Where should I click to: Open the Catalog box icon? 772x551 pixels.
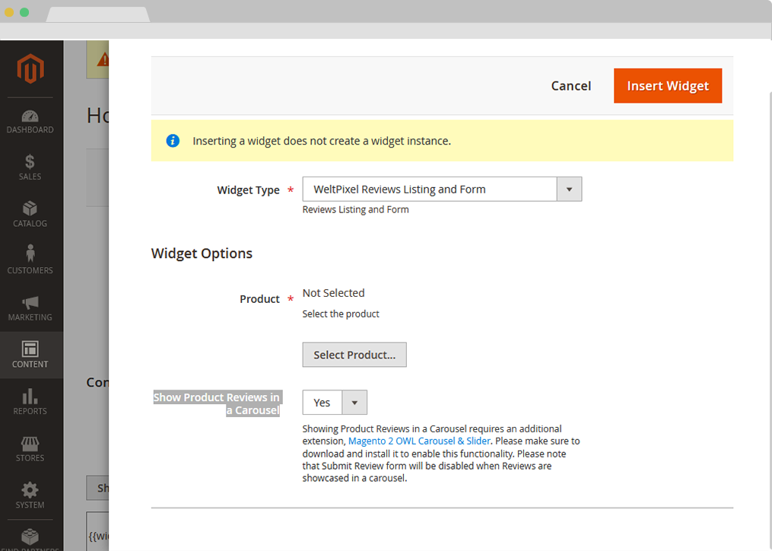pyautogui.click(x=30, y=209)
